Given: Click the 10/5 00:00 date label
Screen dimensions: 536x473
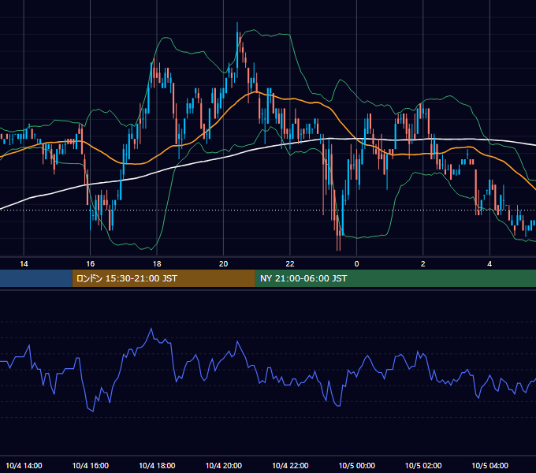Looking at the screenshot, I should tap(356, 465).
